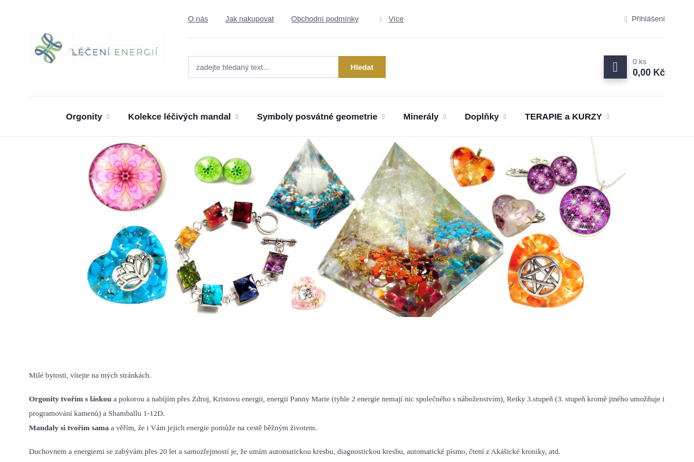The height and width of the screenshot is (462, 694).
Task: Click the Hledat search button
Action: point(362,67)
